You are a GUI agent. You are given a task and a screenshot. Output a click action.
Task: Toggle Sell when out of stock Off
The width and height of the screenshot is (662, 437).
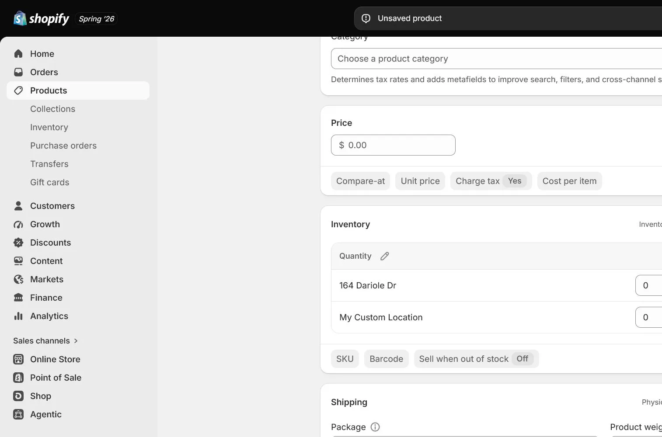click(x=476, y=359)
